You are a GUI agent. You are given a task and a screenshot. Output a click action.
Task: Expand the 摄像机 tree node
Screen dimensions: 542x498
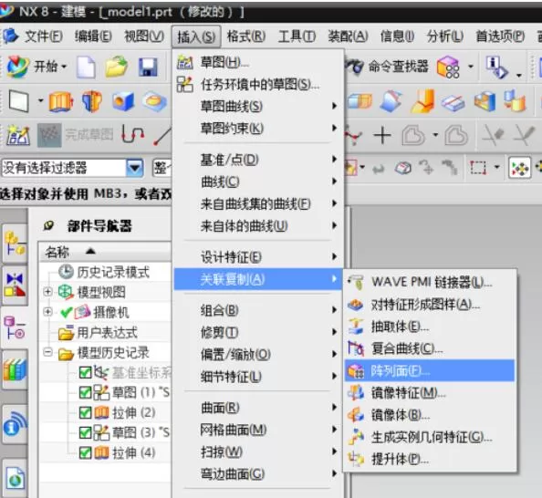pos(48,312)
